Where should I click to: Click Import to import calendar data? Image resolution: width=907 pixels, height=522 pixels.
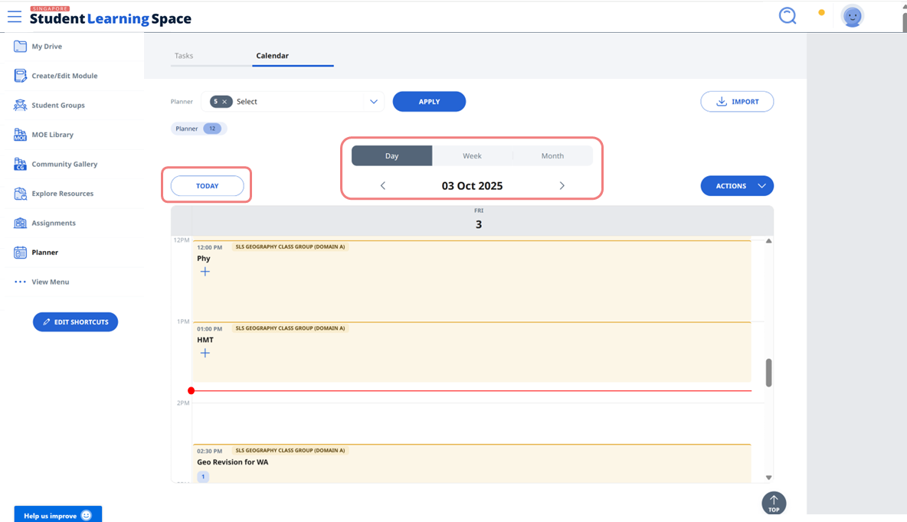pyautogui.click(x=736, y=101)
